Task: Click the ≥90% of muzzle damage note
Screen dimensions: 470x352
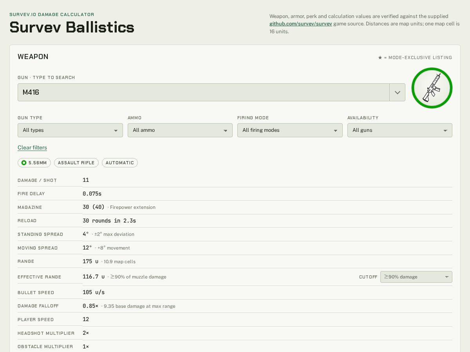Action: coord(138,277)
